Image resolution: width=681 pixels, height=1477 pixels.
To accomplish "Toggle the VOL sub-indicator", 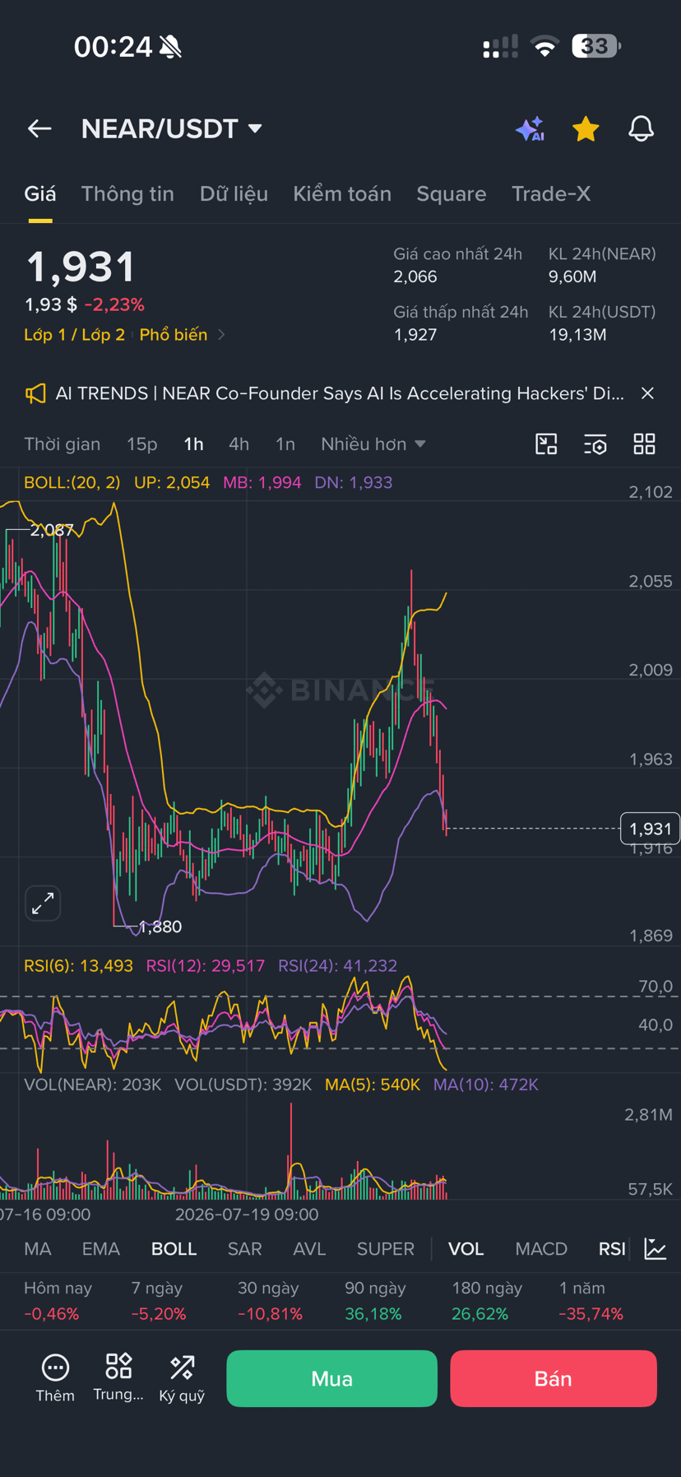I will coord(466,1249).
